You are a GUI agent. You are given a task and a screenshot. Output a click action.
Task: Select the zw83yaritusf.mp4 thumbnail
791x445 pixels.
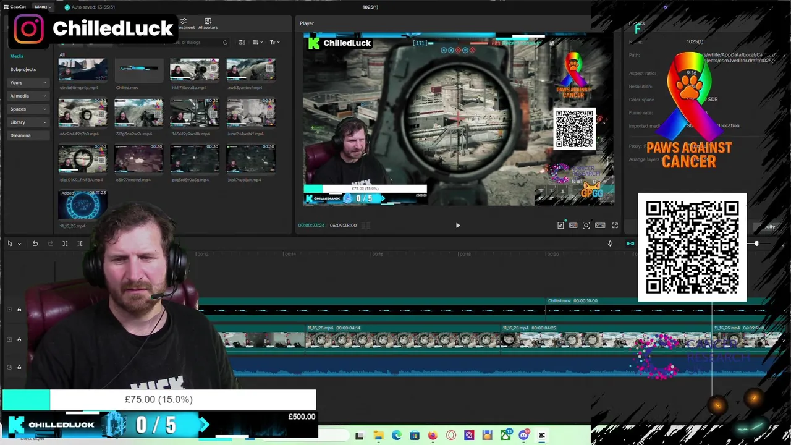point(250,70)
